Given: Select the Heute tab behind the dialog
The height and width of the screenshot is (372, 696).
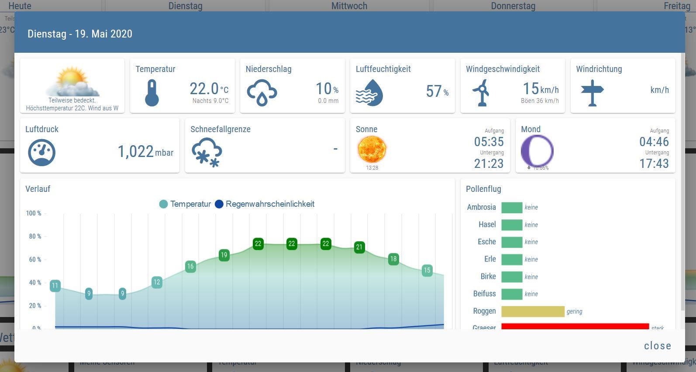Looking at the screenshot, I should pos(20,6).
